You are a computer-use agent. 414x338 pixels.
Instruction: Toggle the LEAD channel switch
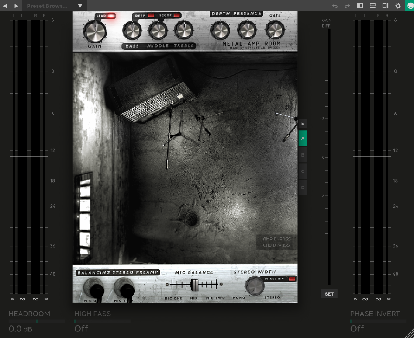pos(111,16)
